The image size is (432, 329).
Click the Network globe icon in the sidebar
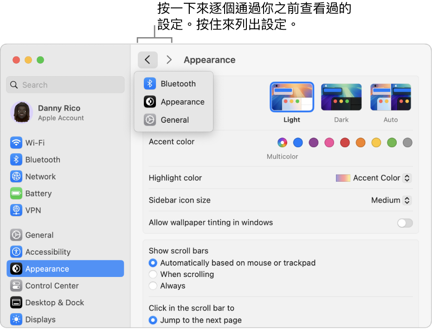click(16, 177)
